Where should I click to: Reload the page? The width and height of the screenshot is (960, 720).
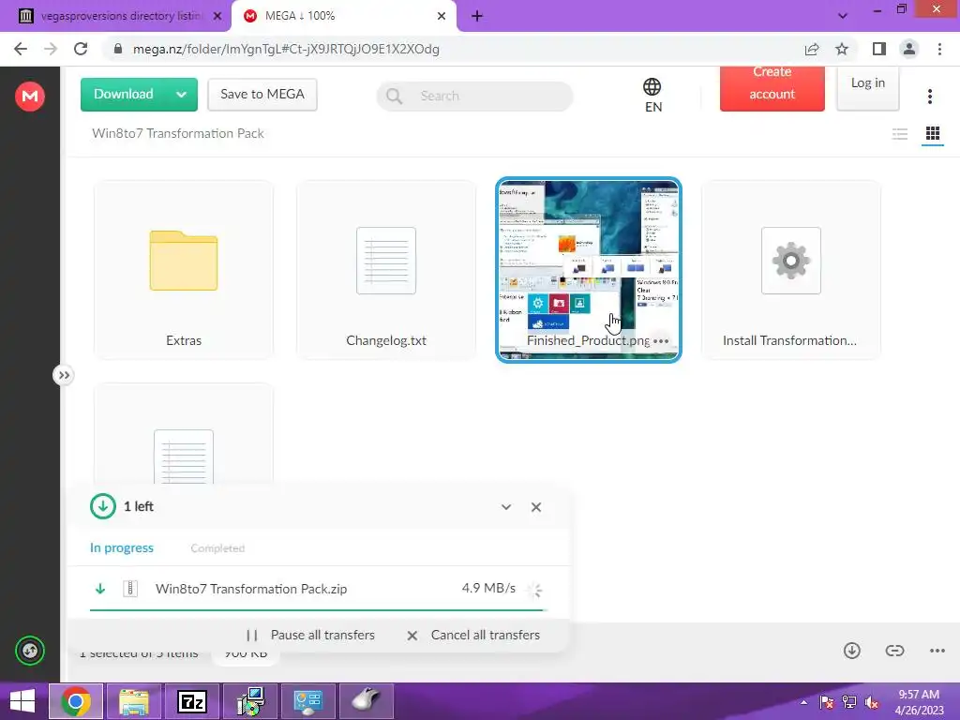point(81,49)
